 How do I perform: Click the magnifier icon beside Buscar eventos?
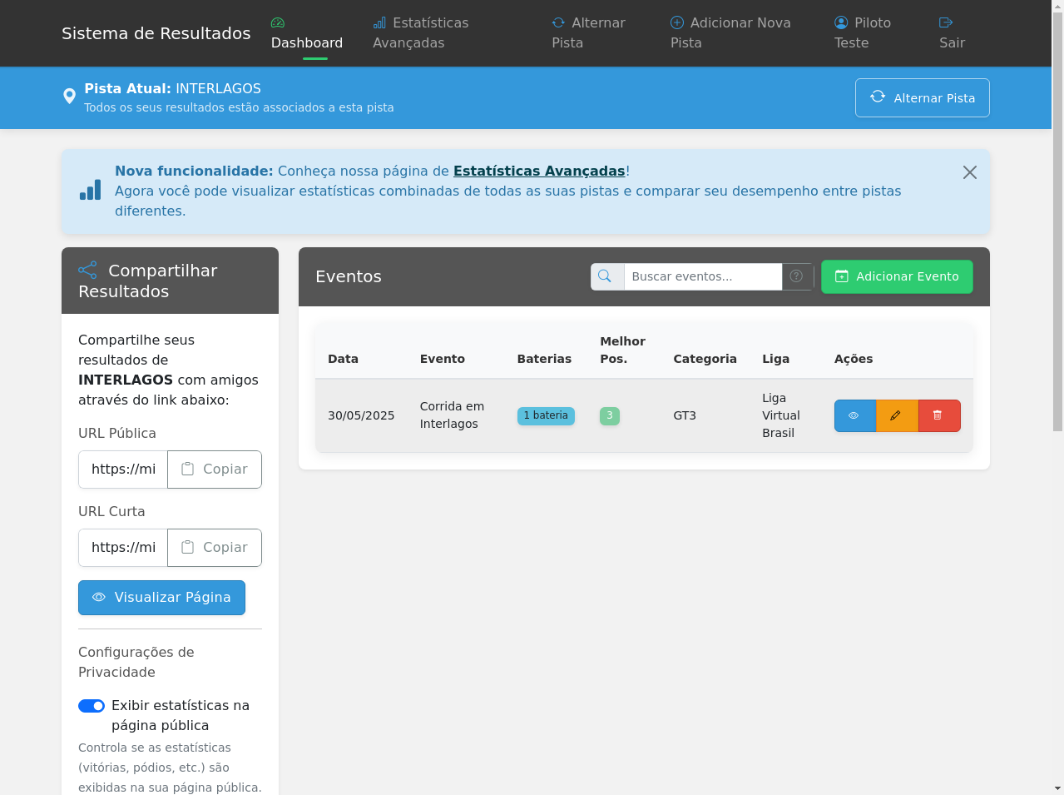tap(606, 276)
